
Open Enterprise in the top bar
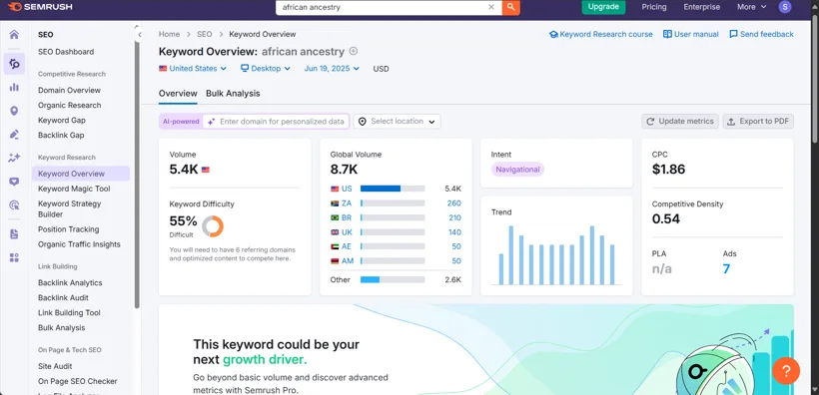point(702,7)
